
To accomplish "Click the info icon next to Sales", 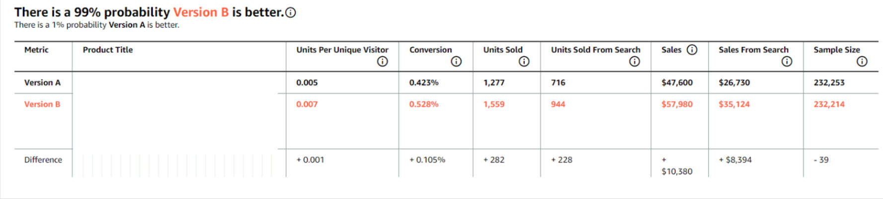I will click(692, 50).
